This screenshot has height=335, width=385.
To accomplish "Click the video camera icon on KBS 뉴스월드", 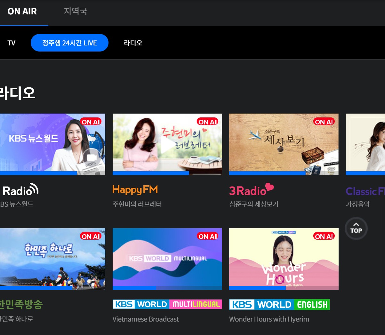I will click(x=92, y=158).
